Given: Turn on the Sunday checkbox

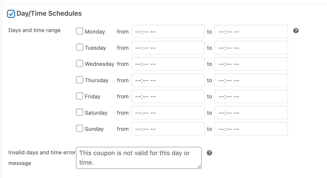Looking at the screenshot, I should click(x=80, y=128).
